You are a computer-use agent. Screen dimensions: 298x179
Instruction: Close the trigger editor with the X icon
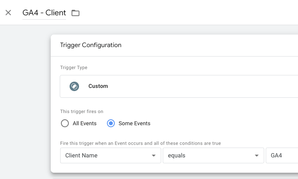click(x=8, y=13)
